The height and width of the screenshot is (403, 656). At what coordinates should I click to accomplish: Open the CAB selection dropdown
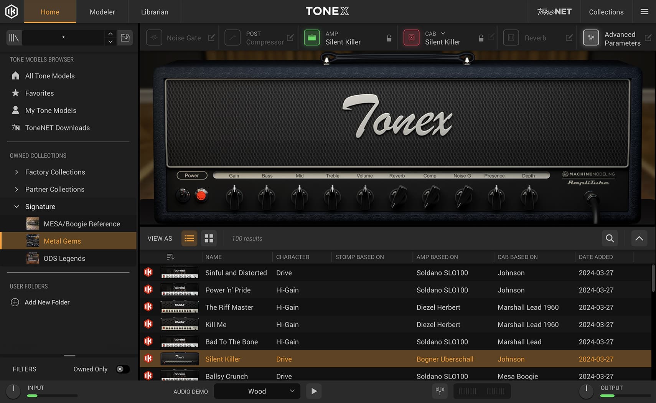(443, 33)
